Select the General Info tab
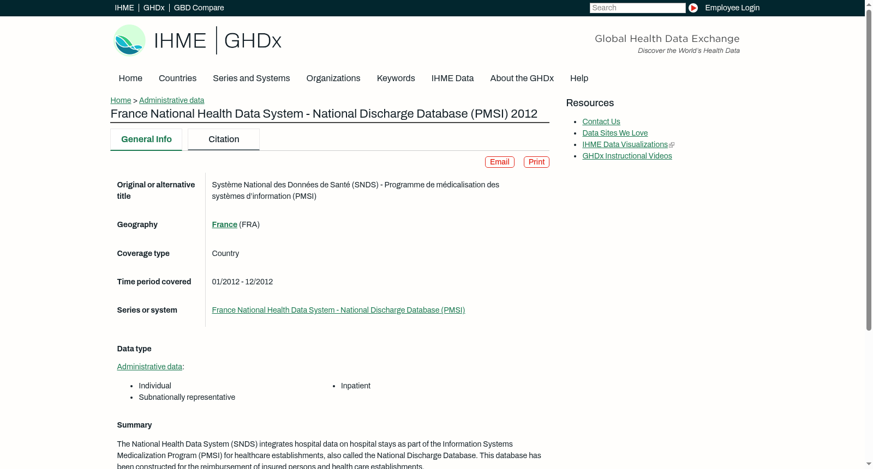 click(146, 139)
